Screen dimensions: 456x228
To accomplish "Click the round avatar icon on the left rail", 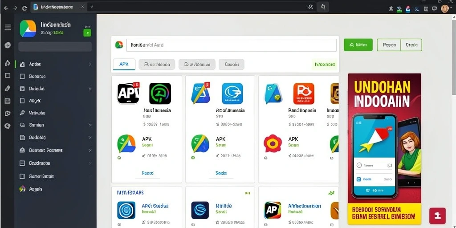I will 8,45.
